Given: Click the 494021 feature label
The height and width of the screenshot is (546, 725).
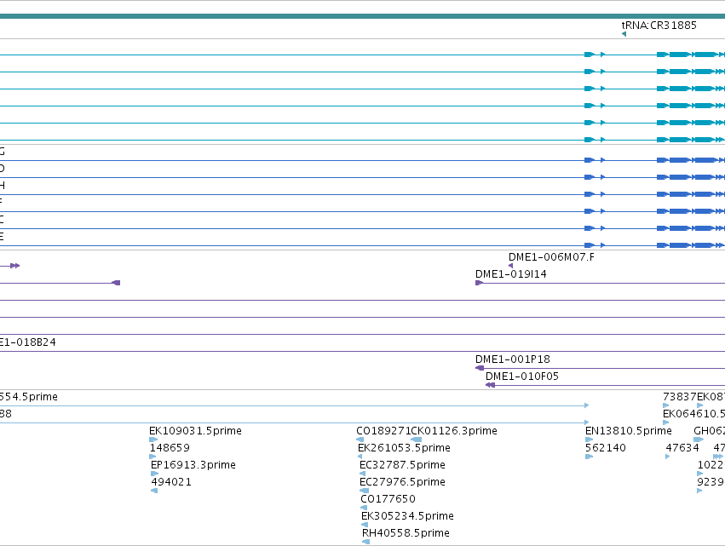Looking at the screenshot, I should point(171,482).
